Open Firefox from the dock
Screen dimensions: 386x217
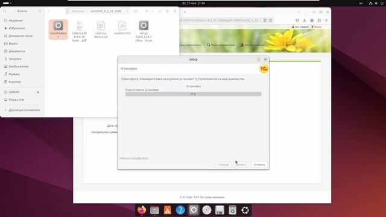point(142,210)
